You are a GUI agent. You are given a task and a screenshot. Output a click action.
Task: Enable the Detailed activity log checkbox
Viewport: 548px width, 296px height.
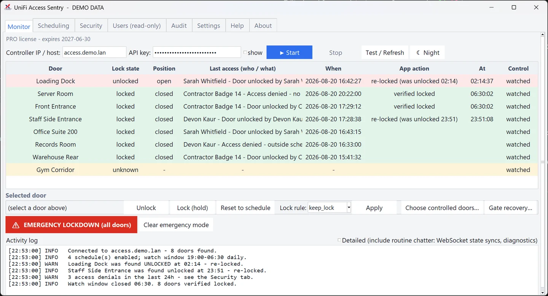339,240
